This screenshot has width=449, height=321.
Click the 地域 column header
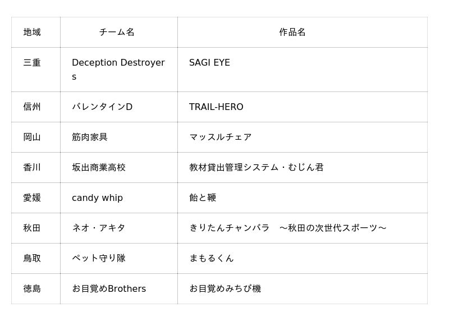coord(32,32)
